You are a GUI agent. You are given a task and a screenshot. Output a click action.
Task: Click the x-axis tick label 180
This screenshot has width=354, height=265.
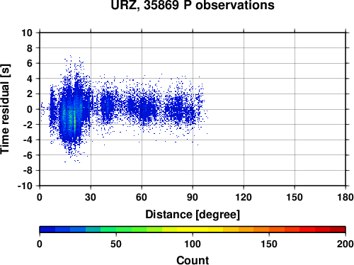click(x=346, y=197)
